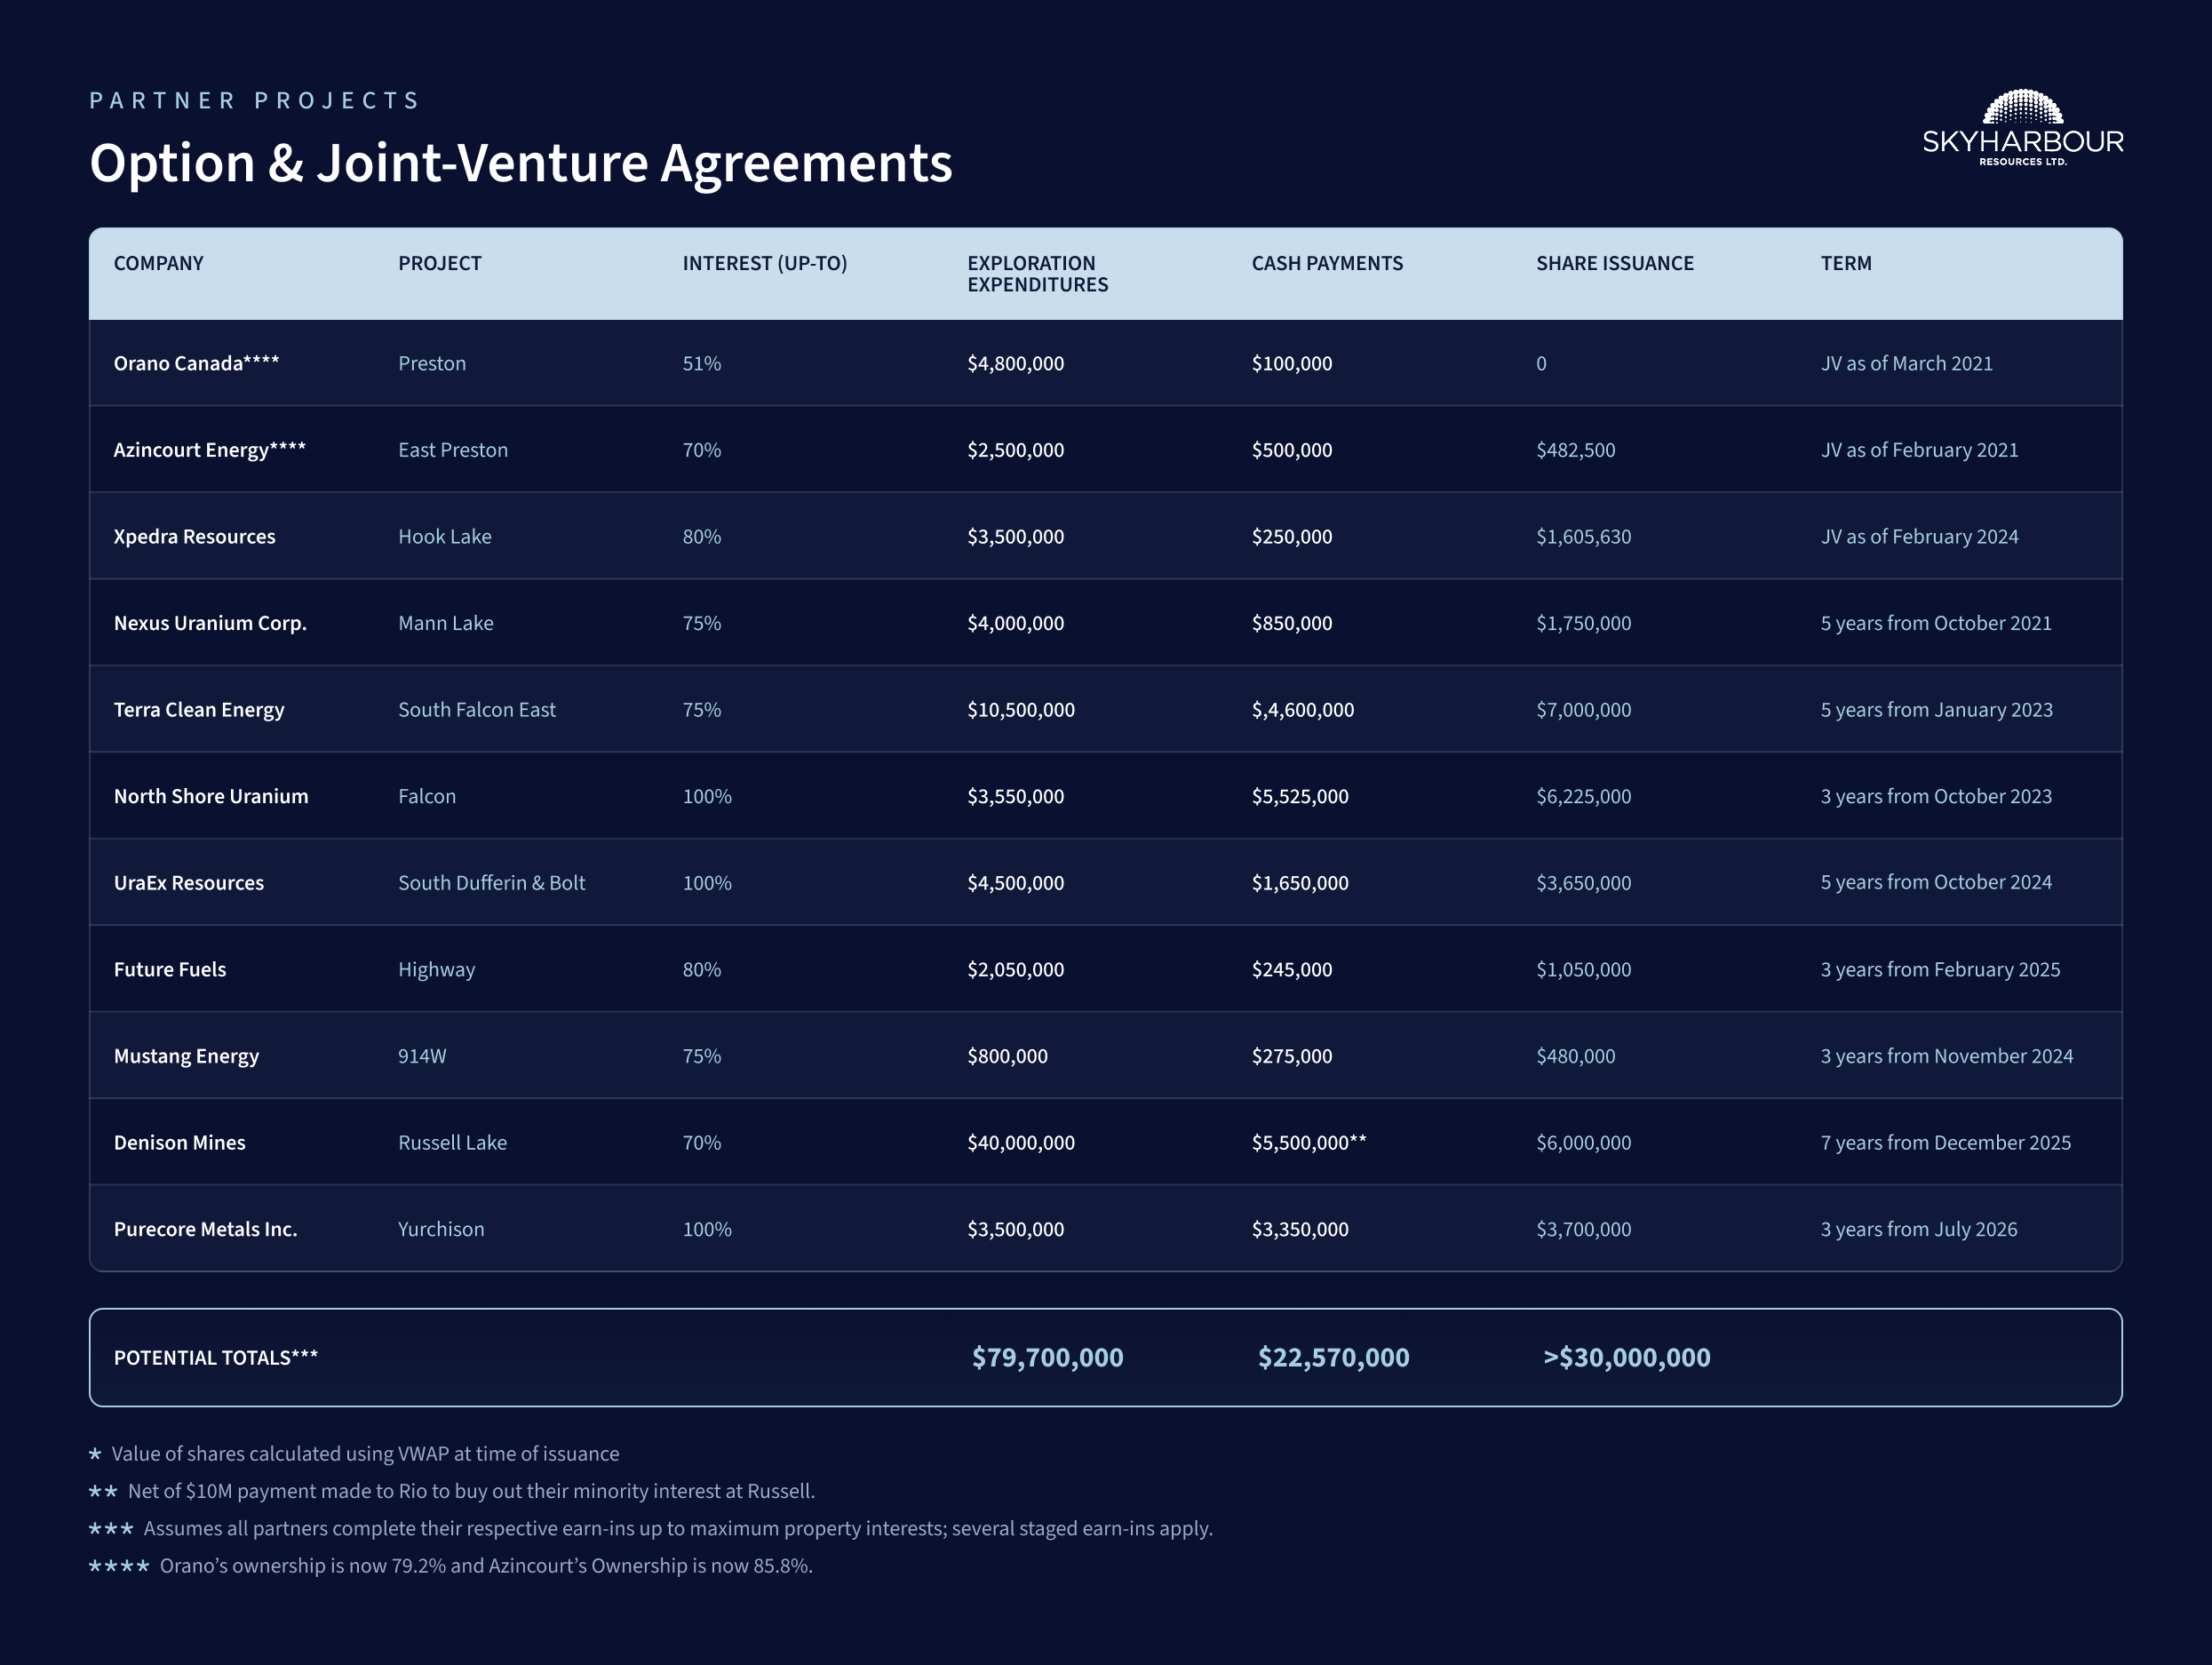The width and height of the screenshot is (2212, 1665).
Task: Click the 3 years from July 2026 term
Action: pyautogui.click(x=1918, y=1229)
